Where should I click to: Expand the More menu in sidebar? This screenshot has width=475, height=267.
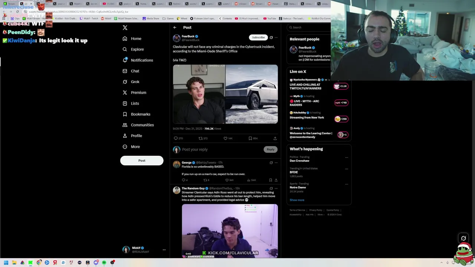pyautogui.click(x=131, y=147)
